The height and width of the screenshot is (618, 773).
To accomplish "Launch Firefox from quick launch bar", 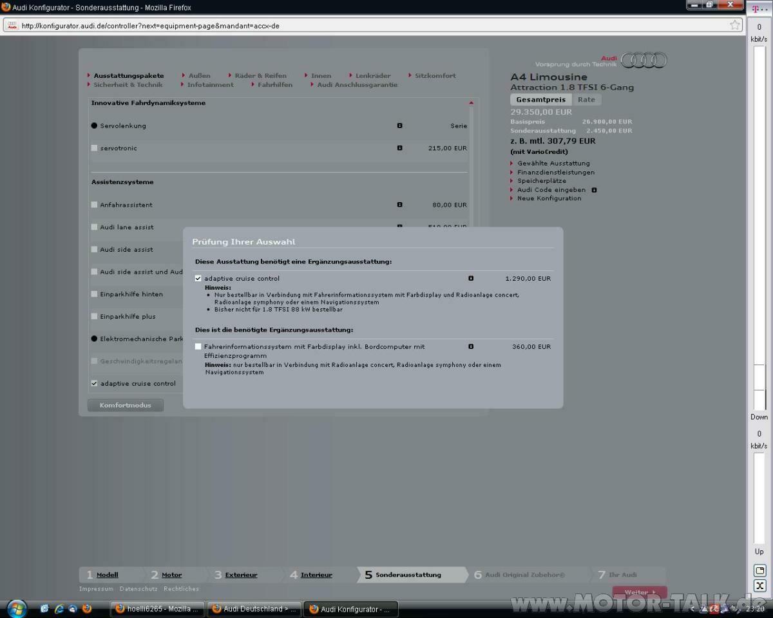I will tap(87, 608).
